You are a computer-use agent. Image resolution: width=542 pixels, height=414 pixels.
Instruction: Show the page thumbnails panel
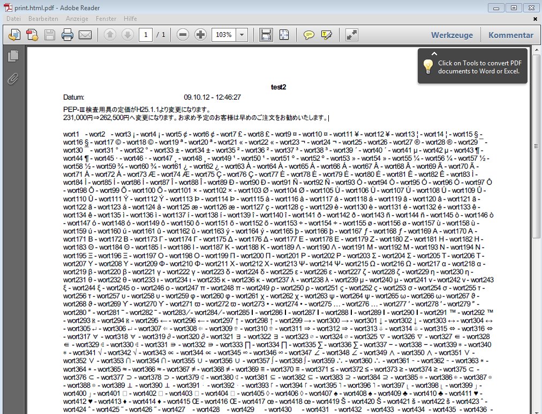13,56
